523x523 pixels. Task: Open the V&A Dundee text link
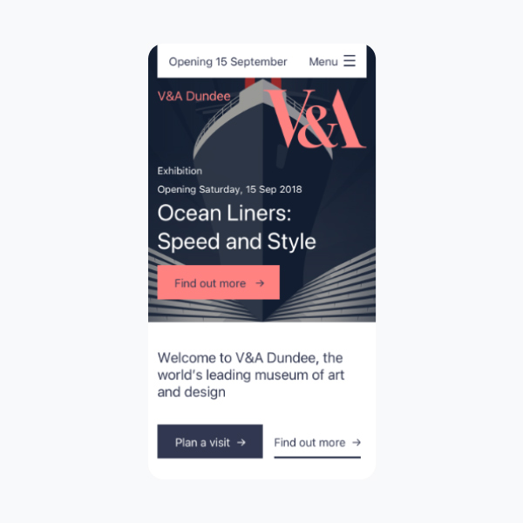point(194,96)
